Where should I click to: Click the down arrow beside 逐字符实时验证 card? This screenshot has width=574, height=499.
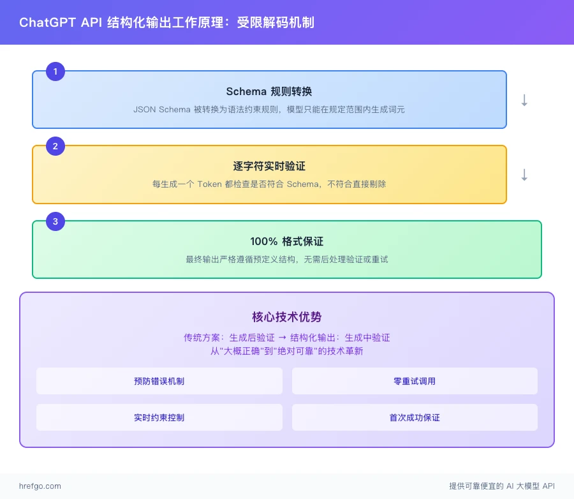(x=524, y=175)
